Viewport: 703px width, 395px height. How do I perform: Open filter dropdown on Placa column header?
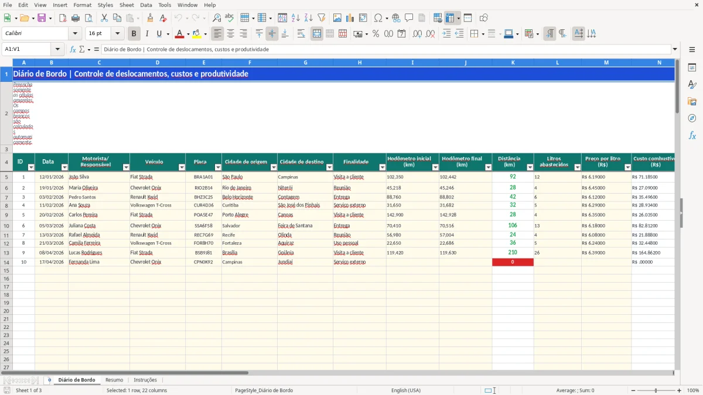217,167
